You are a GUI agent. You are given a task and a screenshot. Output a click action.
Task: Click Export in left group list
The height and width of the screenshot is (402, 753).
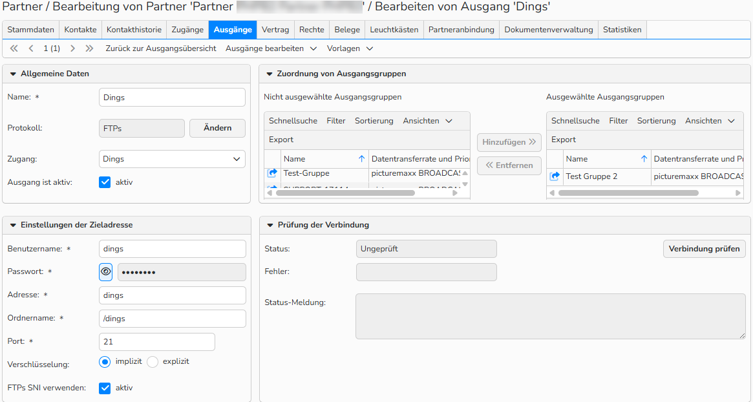[281, 140]
